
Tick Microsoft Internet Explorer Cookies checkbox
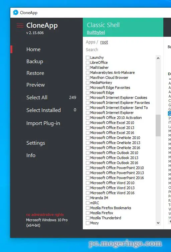pos(88,98)
